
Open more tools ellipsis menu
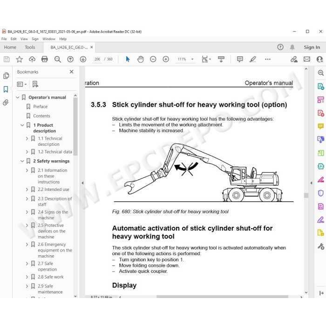click(x=268, y=59)
